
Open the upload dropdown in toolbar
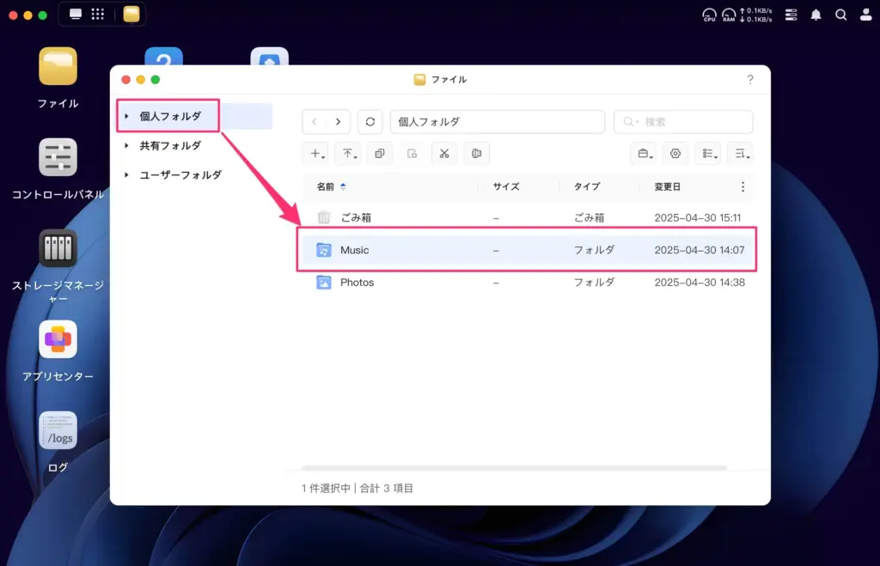(x=347, y=154)
